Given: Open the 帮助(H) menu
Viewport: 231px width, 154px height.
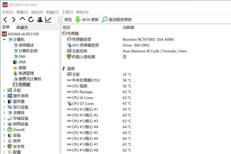Looking at the screenshot, I should (82, 12).
